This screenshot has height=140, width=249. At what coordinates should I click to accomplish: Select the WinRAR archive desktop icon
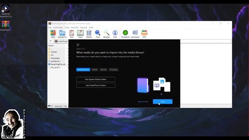[x=5, y=26]
